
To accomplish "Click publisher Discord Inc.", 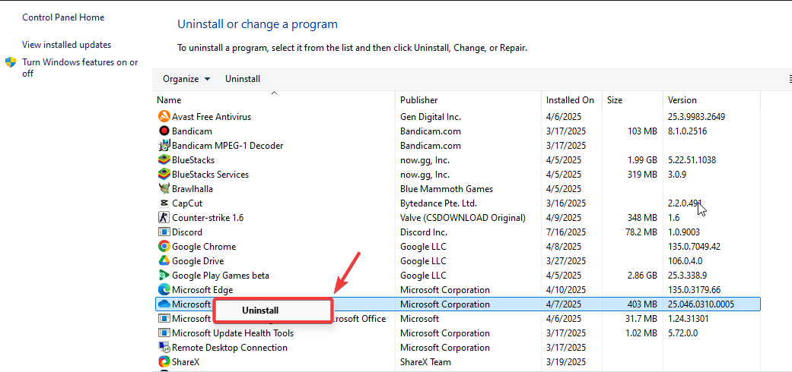I will (x=424, y=232).
